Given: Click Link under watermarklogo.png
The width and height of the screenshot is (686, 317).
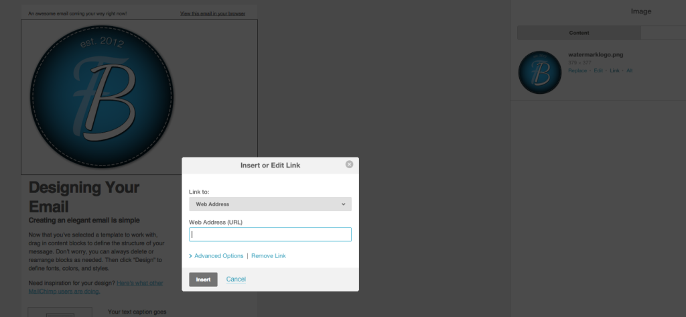Looking at the screenshot, I should coord(614,70).
